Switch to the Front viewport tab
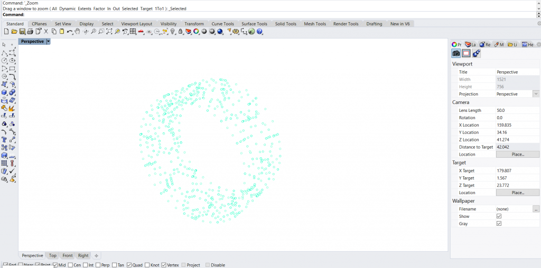Image resolution: width=541 pixels, height=268 pixels. (x=68, y=255)
